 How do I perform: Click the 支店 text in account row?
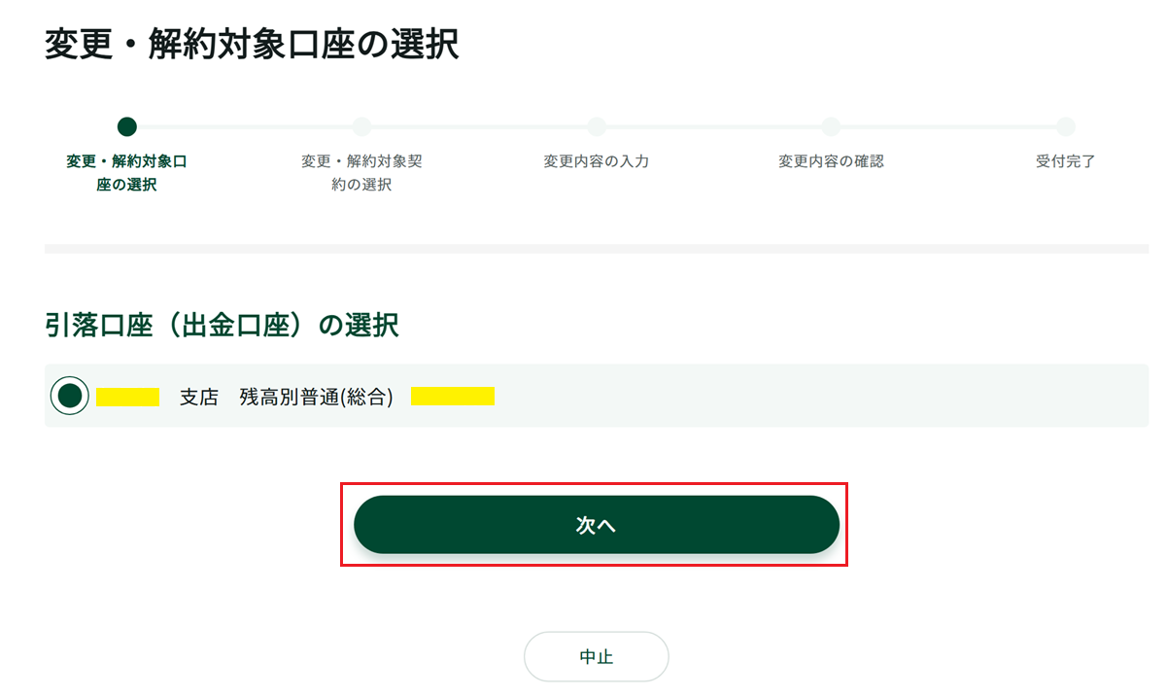199,397
